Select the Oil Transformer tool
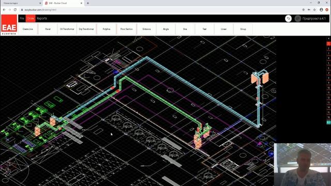This screenshot has height=186, width=331. pos(67,29)
